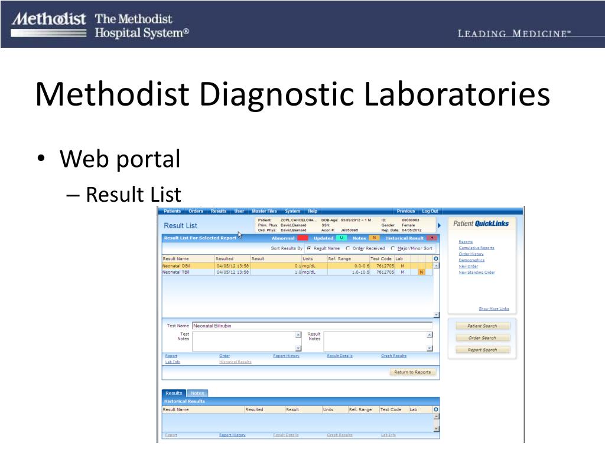Switch to the Results tab above Historical Results
This screenshot has width=605, height=453.
pos(174,393)
